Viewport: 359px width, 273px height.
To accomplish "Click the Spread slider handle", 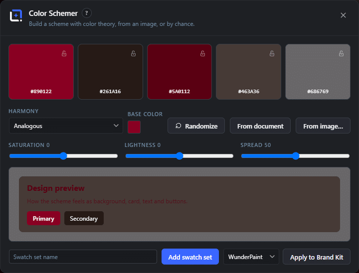I will pyautogui.click(x=296, y=156).
